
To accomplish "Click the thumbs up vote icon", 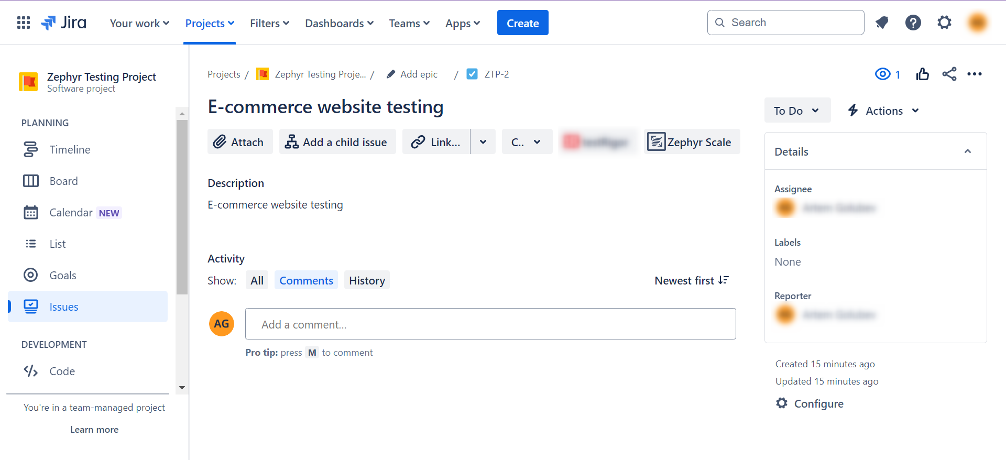I will click(x=922, y=74).
